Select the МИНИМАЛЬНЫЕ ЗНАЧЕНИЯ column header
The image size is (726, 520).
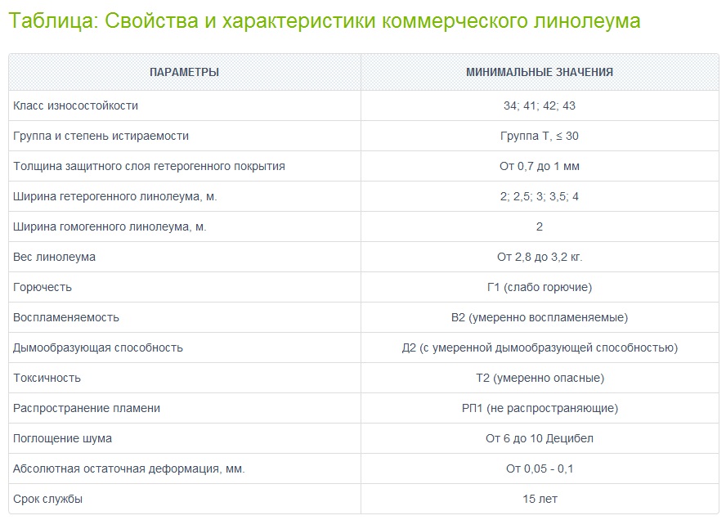pos(540,72)
